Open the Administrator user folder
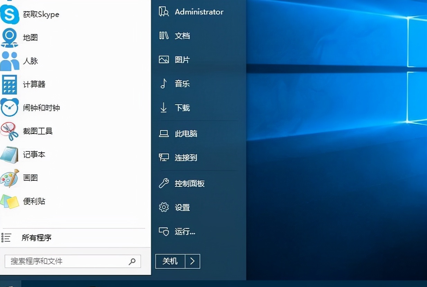427x287 pixels. coord(199,12)
